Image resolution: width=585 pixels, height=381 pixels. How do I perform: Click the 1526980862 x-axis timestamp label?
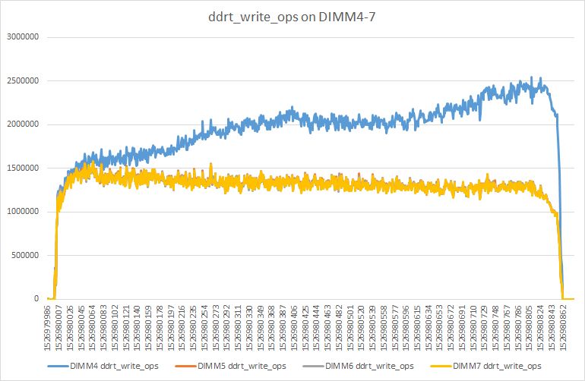(x=563, y=328)
